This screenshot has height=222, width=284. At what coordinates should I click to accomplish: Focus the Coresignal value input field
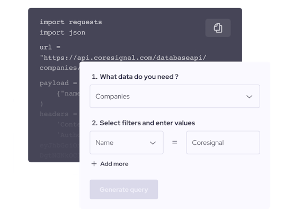(x=223, y=143)
